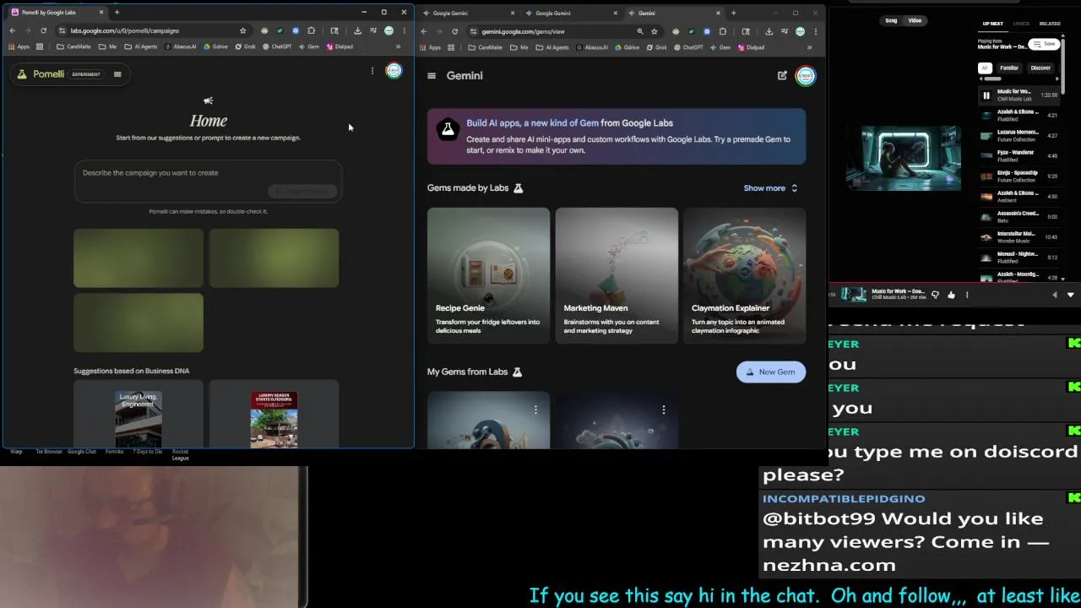Click the Gemini account avatar
This screenshot has width=1081, height=608.
(x=806, y=76)
